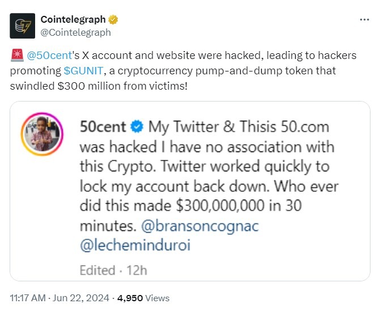Viewport: 379px width, 312px height.
Task: Click the red siren emoji
Action: click(x=16, y=56)
